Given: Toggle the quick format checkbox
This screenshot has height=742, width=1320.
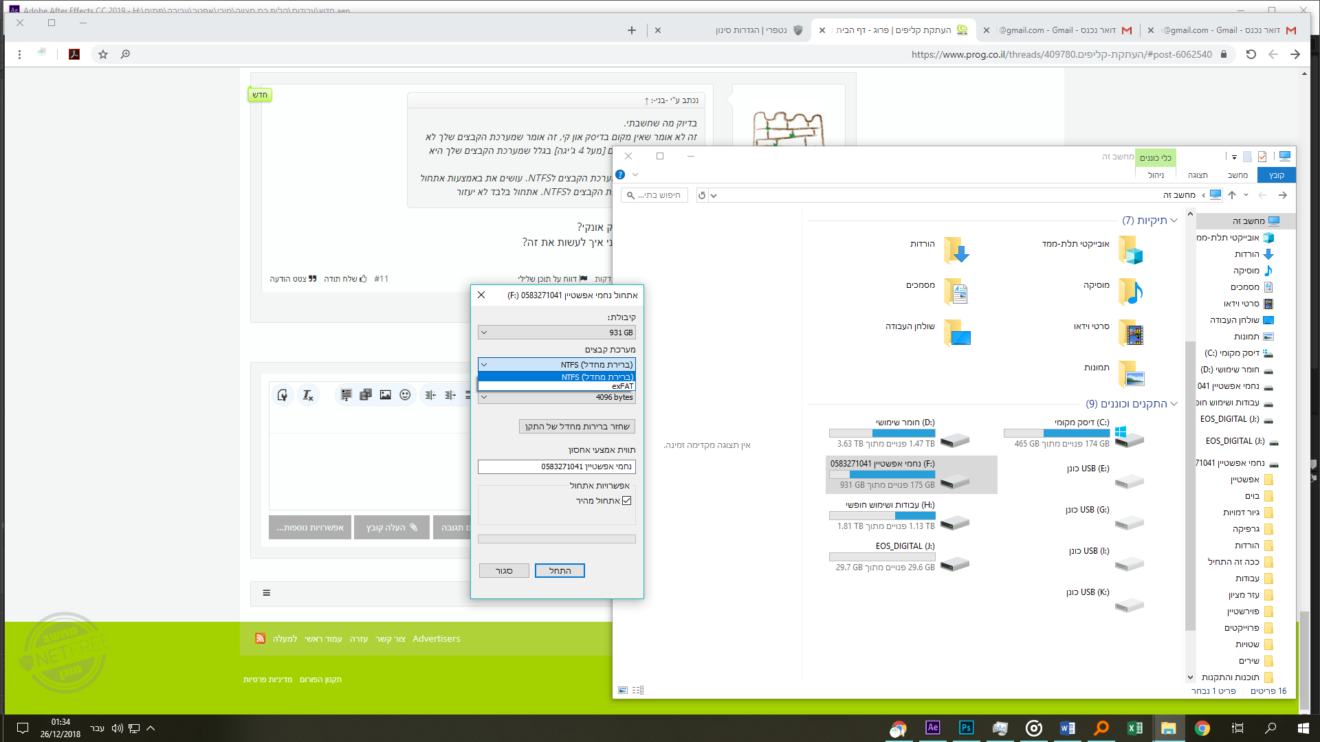Looking at the screenshot, I should [626, 501].
